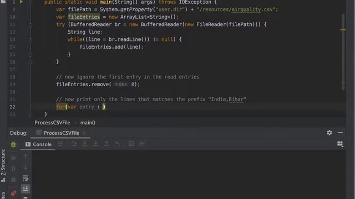Click the Step Out debugger icon
This screenshot has height=199, width=355.
[106, 144]
